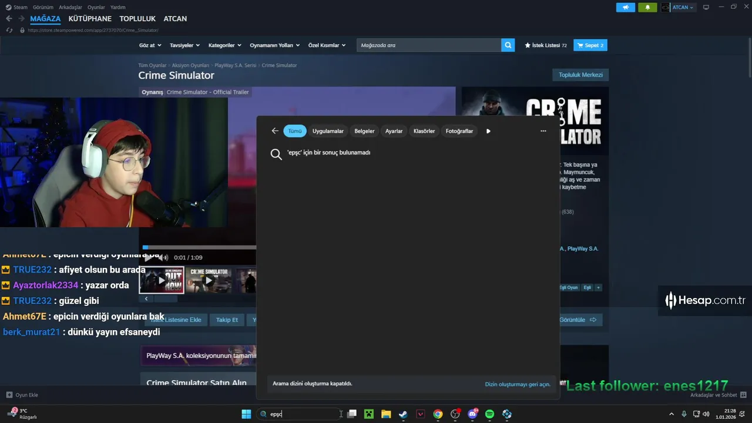Select the Fotoğraflar search filter
The height and width of the screenshot is (423, 752).
pos(459,131)
